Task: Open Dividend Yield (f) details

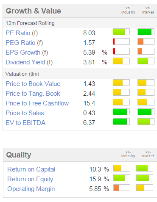Action: (x=29, y=62)
